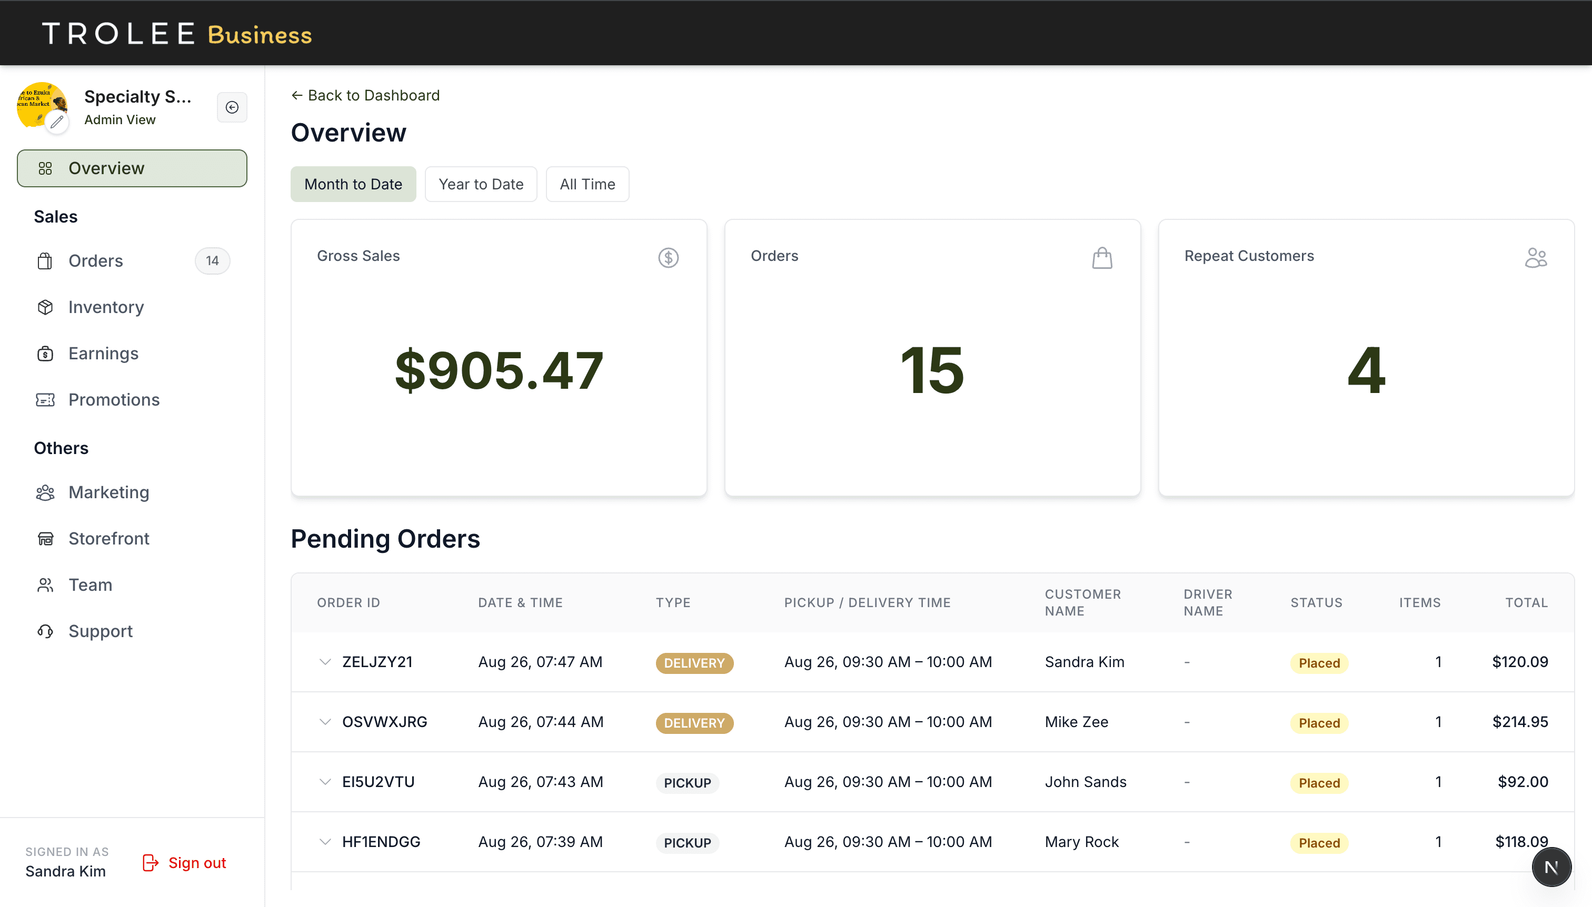Open the Overview menu item

132,168
